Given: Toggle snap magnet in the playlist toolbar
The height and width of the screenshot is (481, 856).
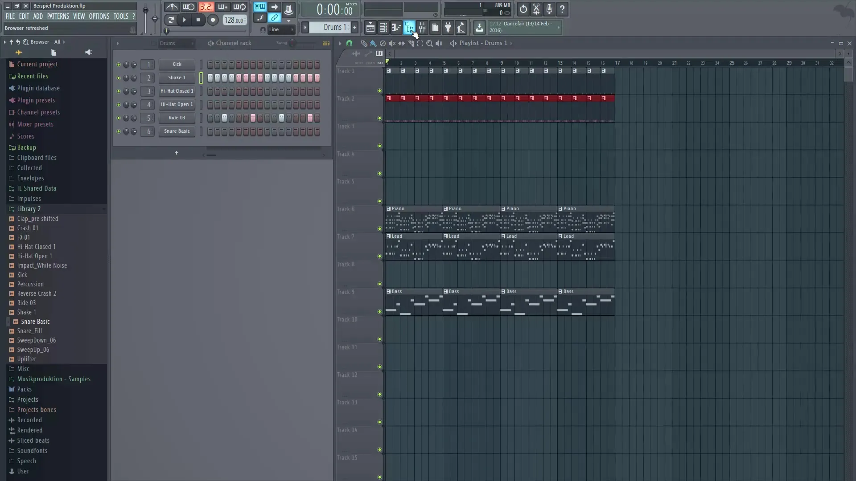Looking at the screenshot, I should coord(350,43).
